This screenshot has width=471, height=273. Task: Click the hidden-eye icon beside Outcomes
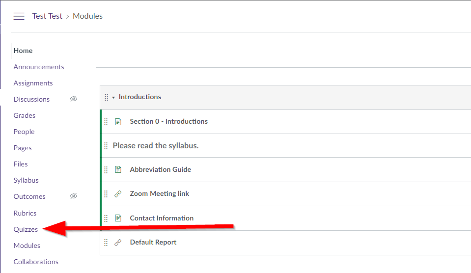[74, 196]
